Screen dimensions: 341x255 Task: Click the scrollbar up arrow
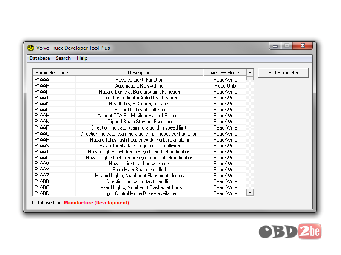coord(250,72)
